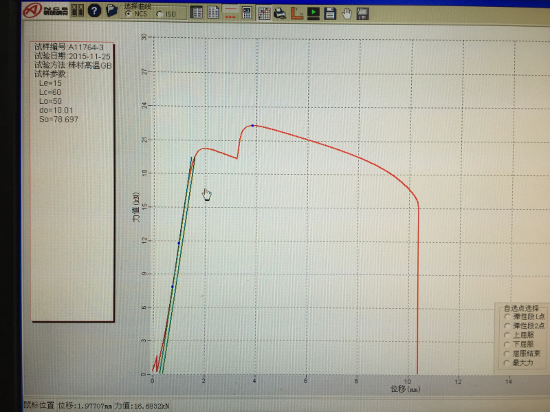Click the So=78.697 parameter text
The height and width of the screenshot is (412, 550).
click(x=58, y=119)
